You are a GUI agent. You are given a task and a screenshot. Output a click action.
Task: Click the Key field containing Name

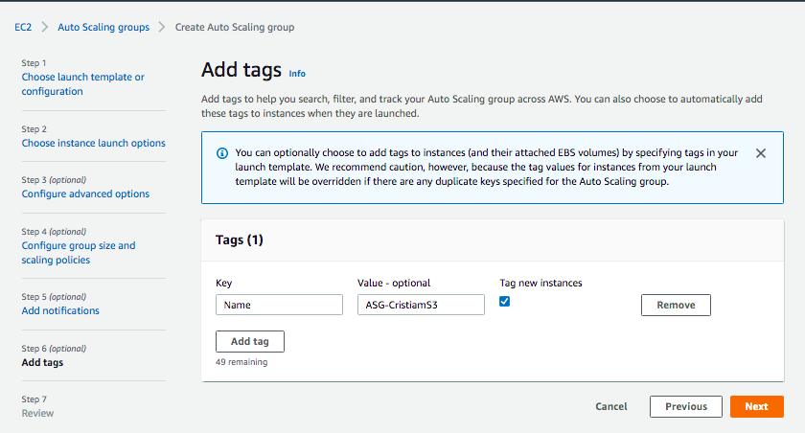point(279,305)
